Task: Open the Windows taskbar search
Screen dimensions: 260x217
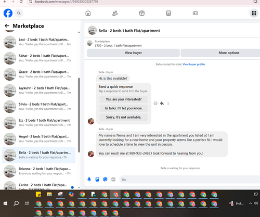Action: pyautogui.click(x=16, y=203)
